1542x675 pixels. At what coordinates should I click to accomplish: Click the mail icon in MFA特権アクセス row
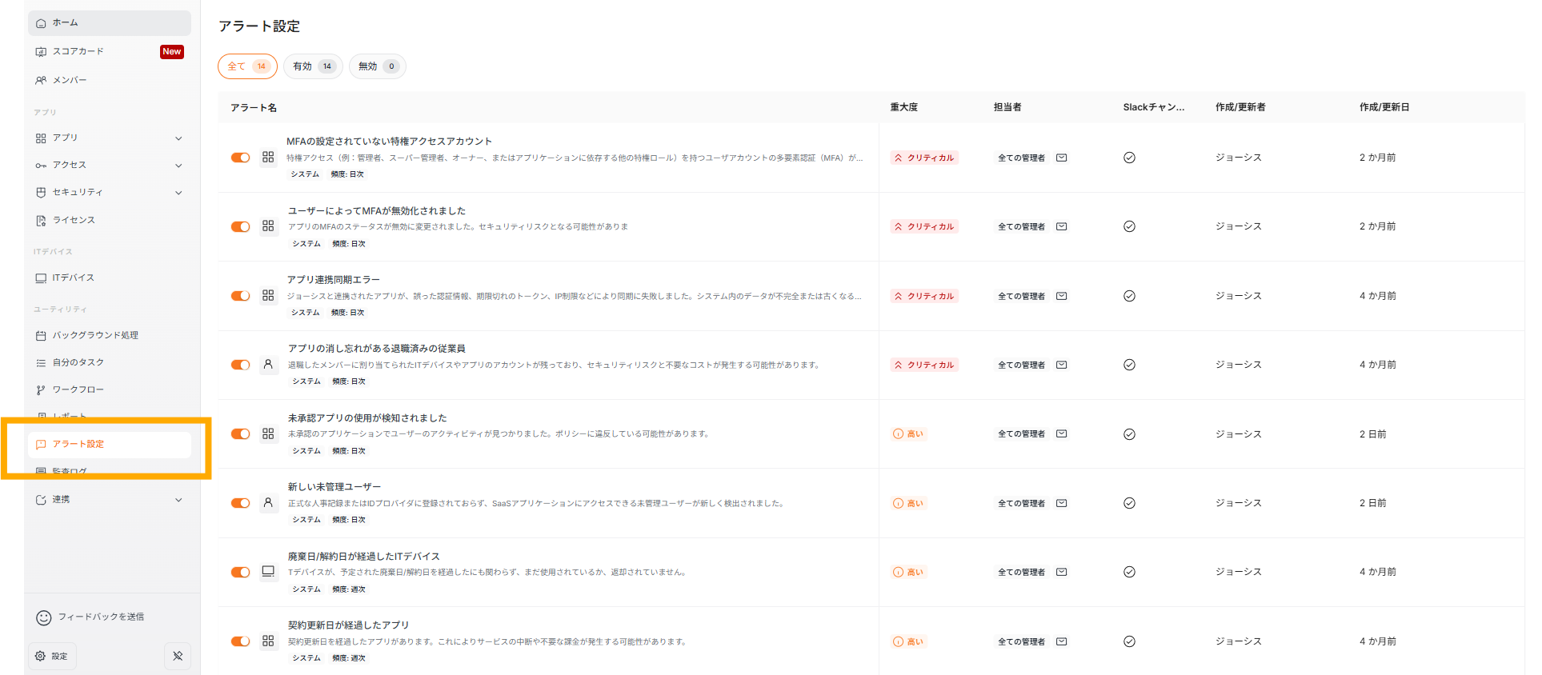tap(1061, 158)
